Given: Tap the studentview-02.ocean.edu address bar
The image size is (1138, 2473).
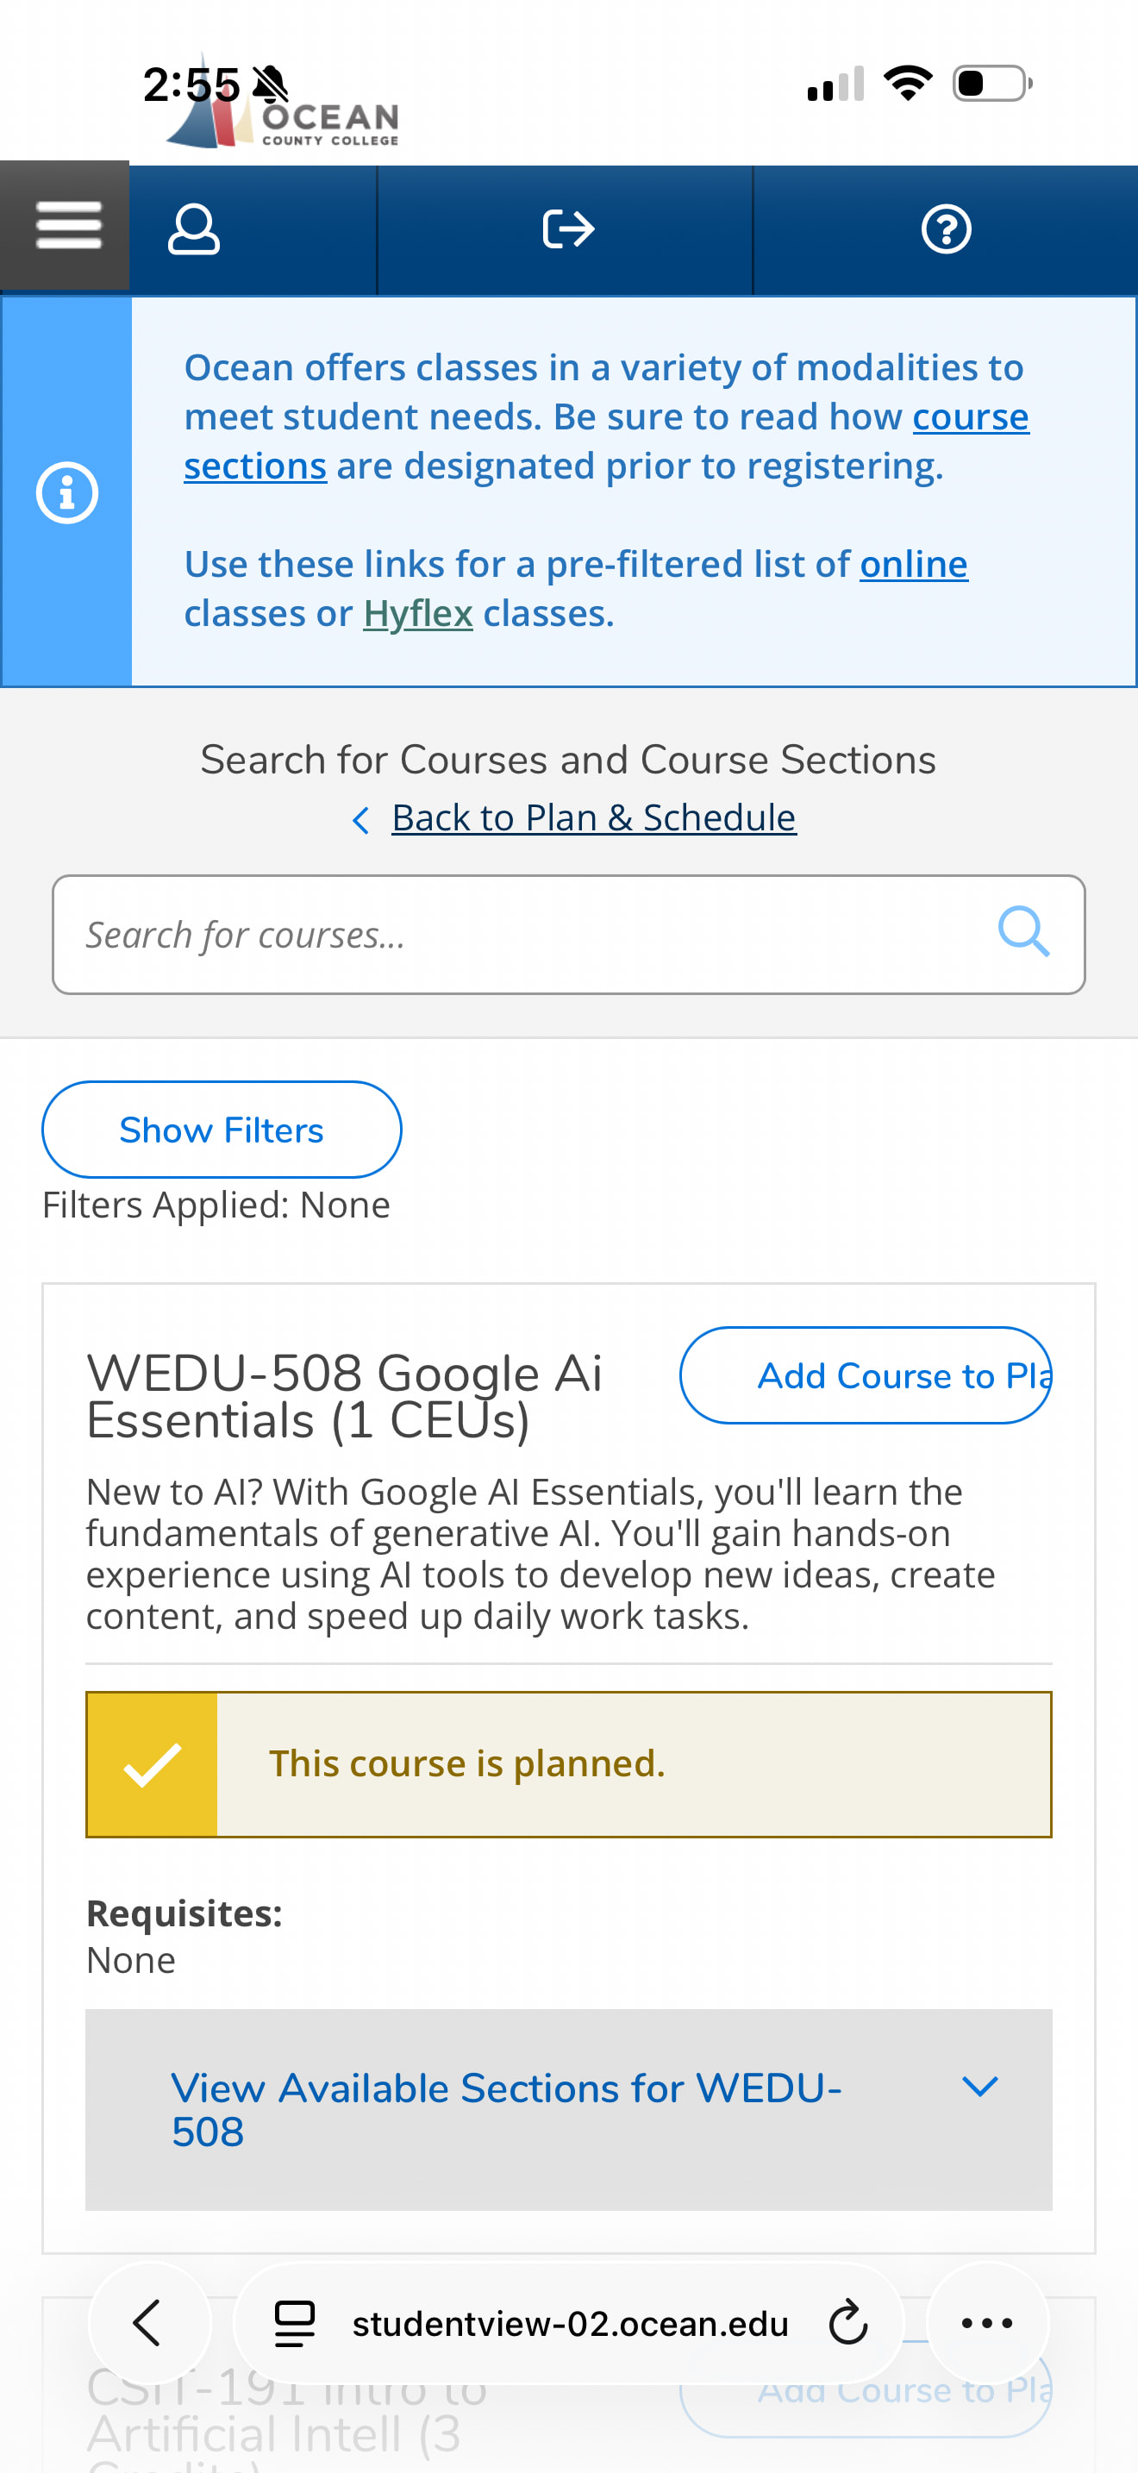Looking at the screenshot, I should pyautogui.click(x=570, y=2323).
